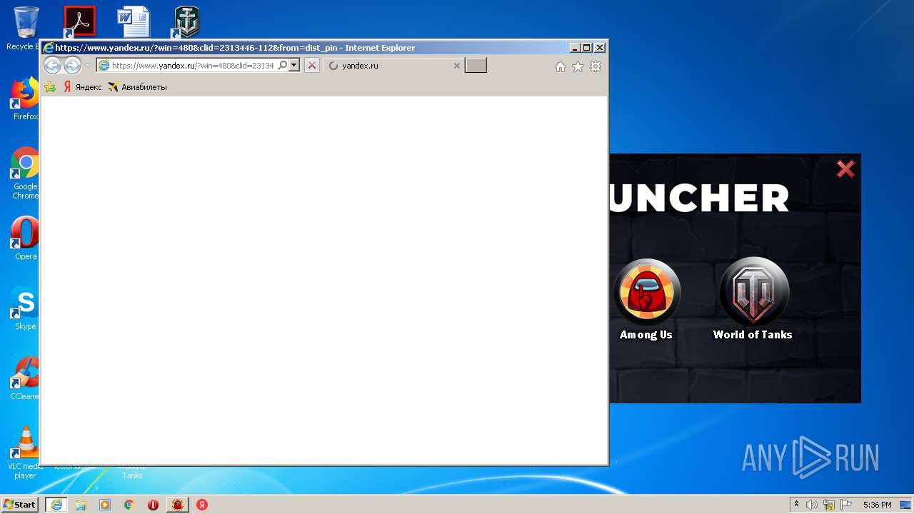Click the address bar search magnifier
This screenshot has width=914, height=514.
click(283, 66)
